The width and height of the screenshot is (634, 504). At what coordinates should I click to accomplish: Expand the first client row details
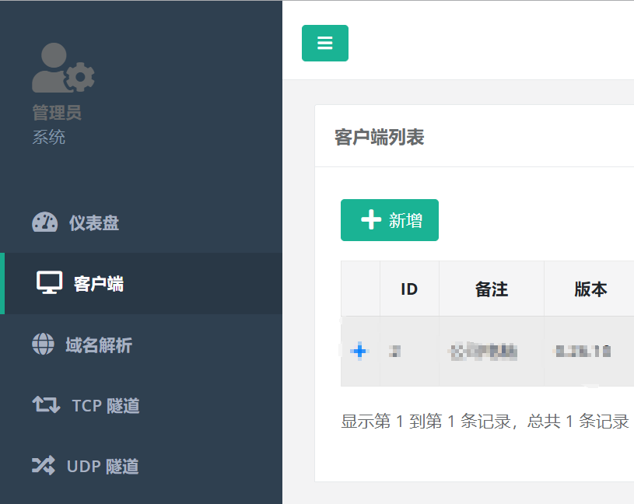(359, 352)
